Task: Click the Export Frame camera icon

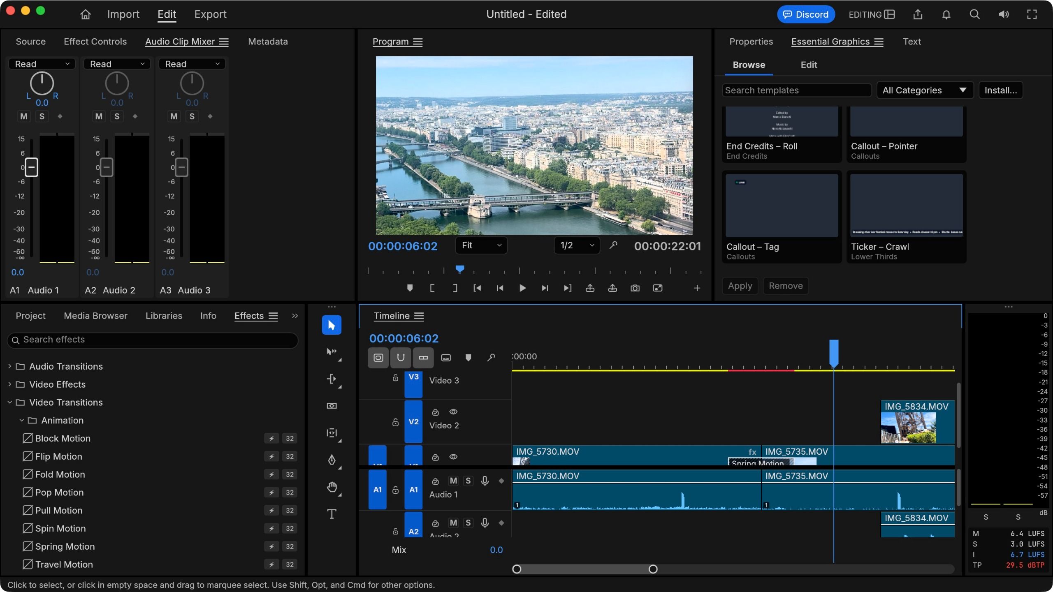Action: coord(635,288)
